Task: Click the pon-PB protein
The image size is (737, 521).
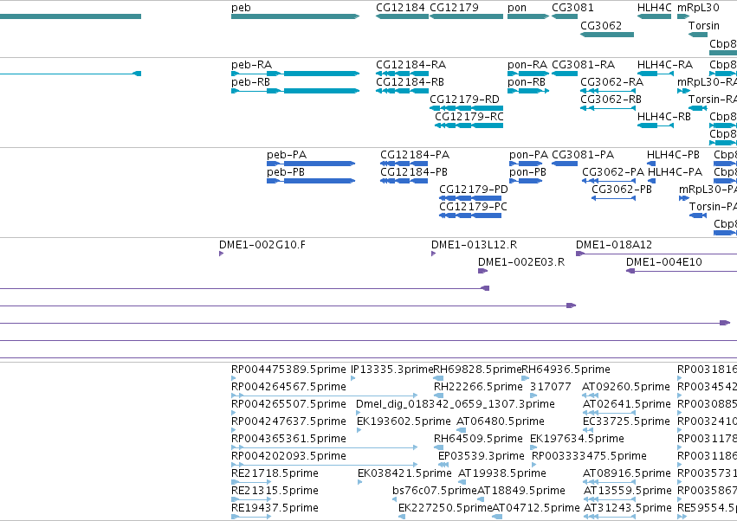Action: click(x=526, y=181)
